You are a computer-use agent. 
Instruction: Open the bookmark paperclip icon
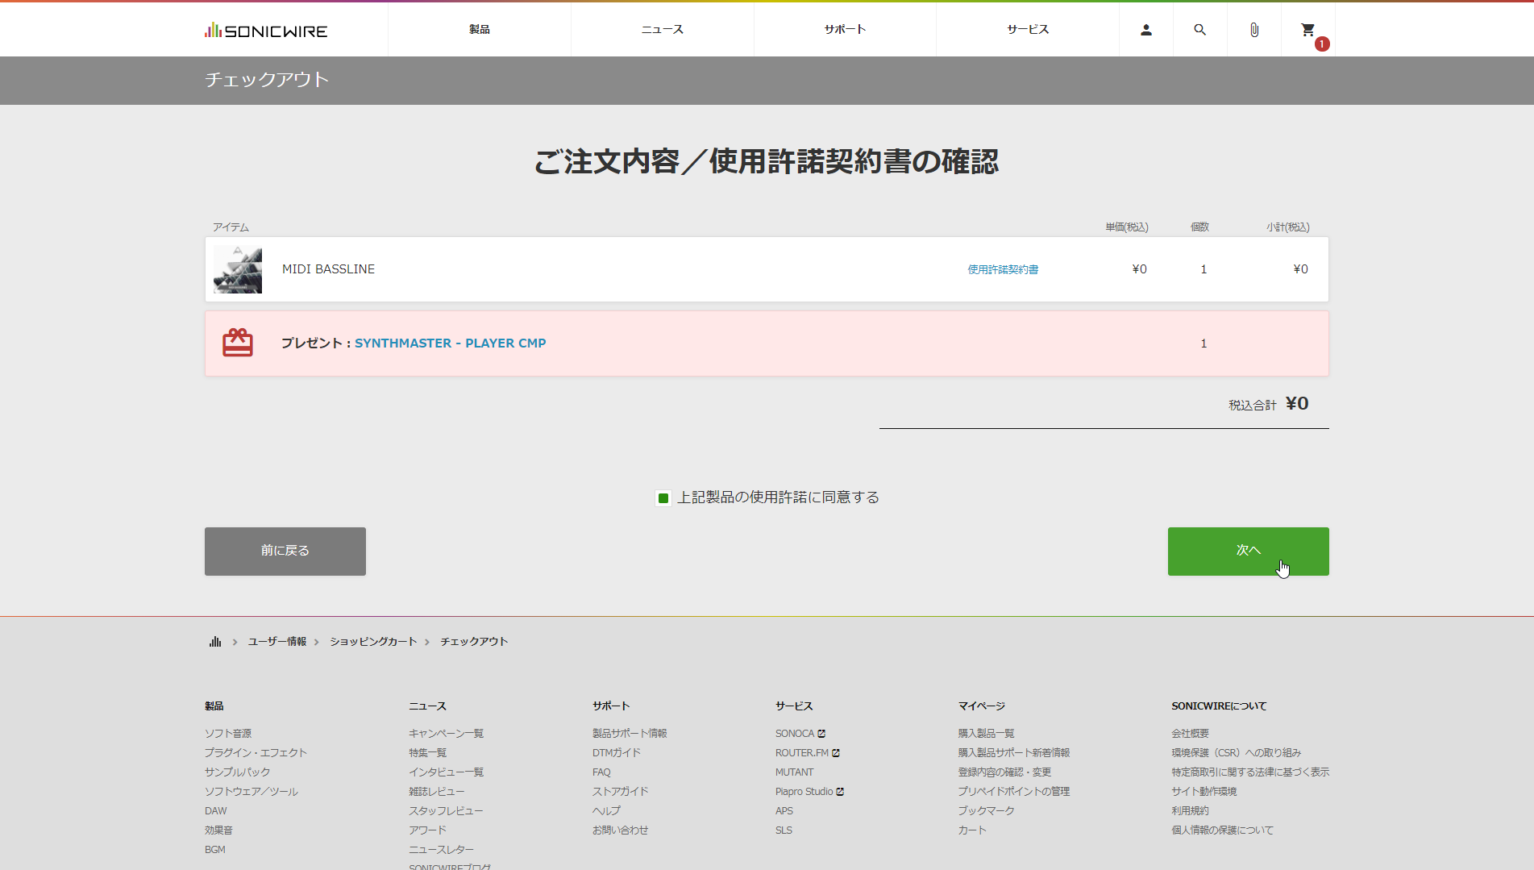[x=1253, y=30]
